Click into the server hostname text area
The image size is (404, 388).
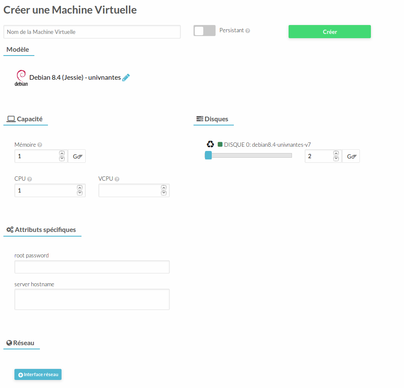click(92, 299)
